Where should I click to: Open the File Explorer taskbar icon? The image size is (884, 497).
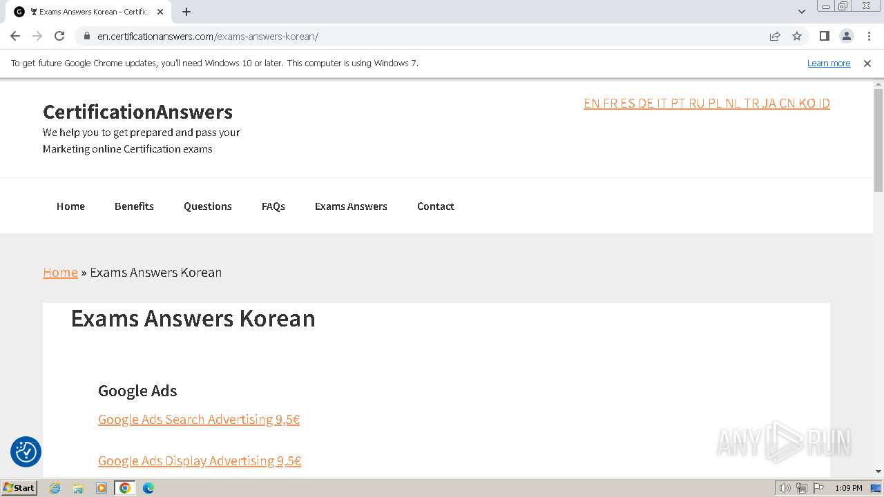point(78,488)
